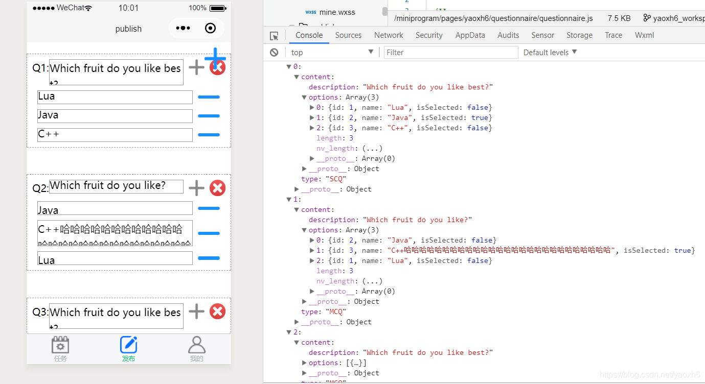Click the Q1 question description text box
The width and height of the screenshot is (705, 384).
click(116, 72)
